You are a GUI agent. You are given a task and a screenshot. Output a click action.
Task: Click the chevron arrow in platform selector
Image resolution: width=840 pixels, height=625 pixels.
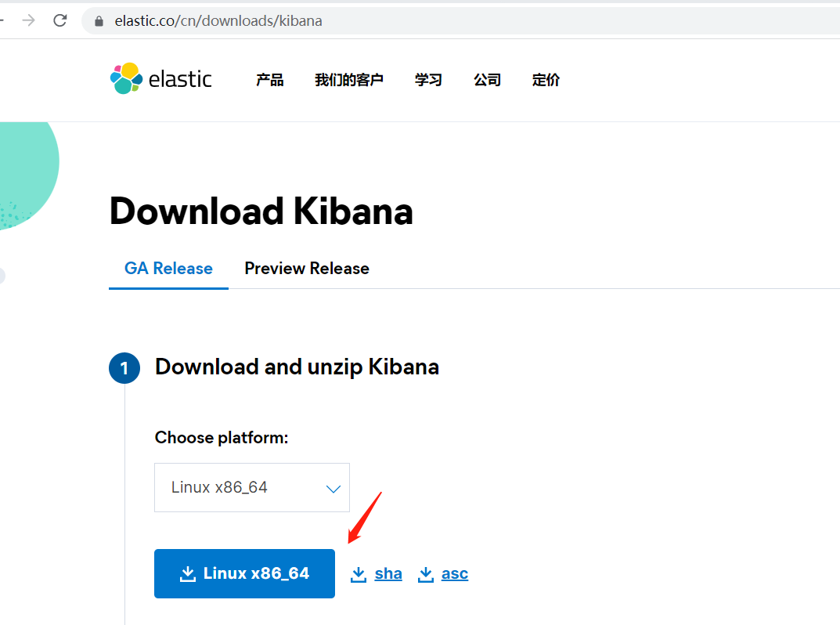pos(333,488)
